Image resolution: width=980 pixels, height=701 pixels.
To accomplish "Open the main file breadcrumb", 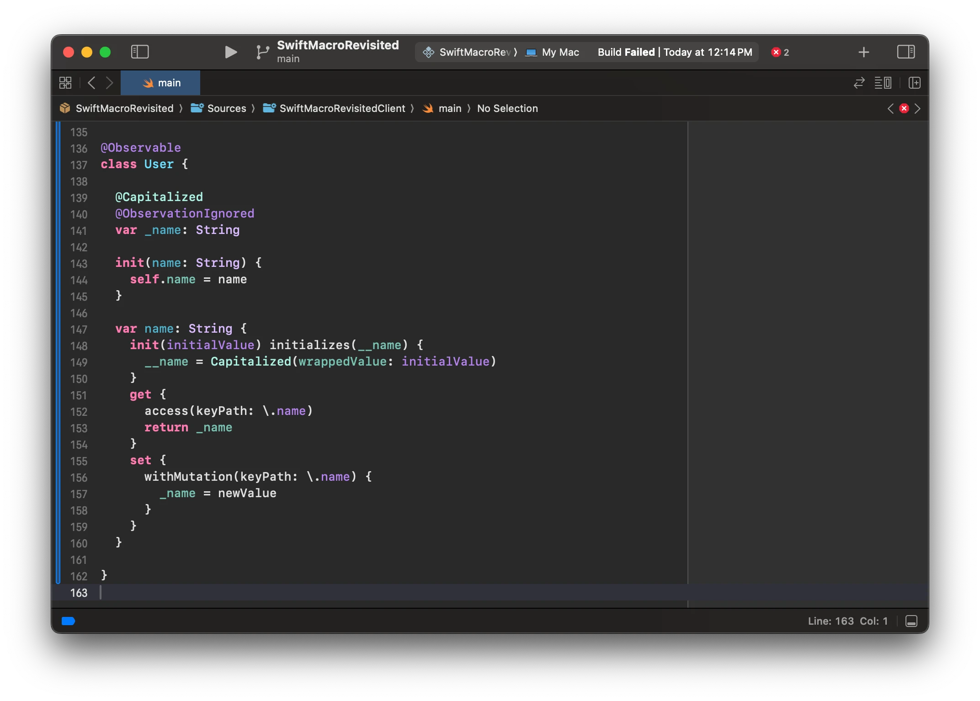I will [x=442, y=108].
